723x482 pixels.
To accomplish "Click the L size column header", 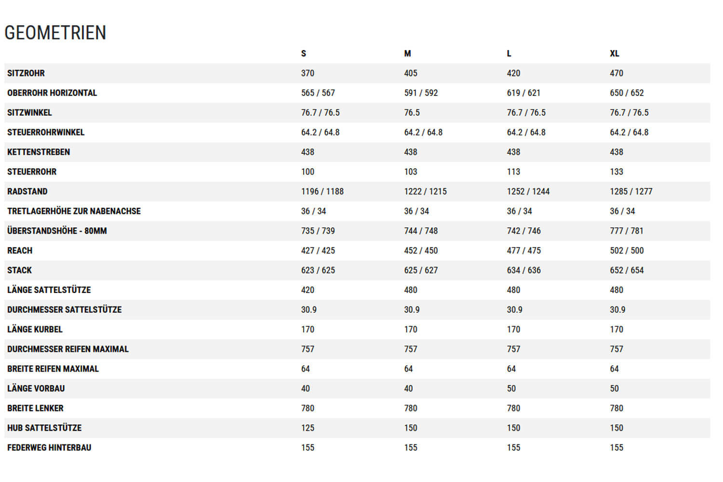I will pos(509,54).
